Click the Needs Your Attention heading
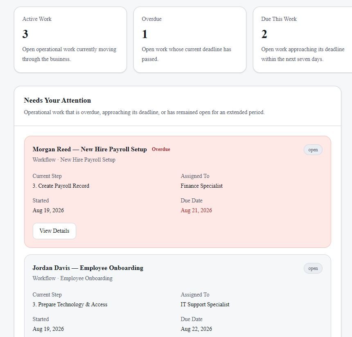 tap(57, 100)
